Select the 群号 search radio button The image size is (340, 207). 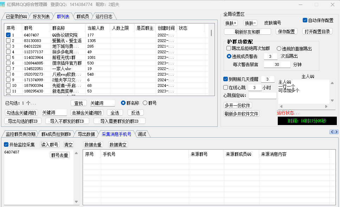pos(145,103)
